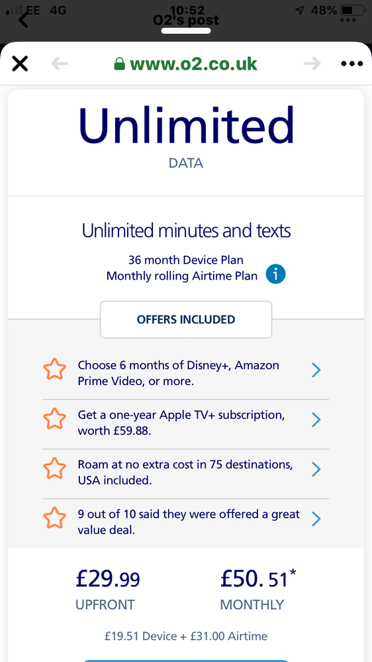Viewport: 372px width, 662px height.
Task: Expand the Disney+ and Prime Video offer chevron
Action: click(316, 370)
